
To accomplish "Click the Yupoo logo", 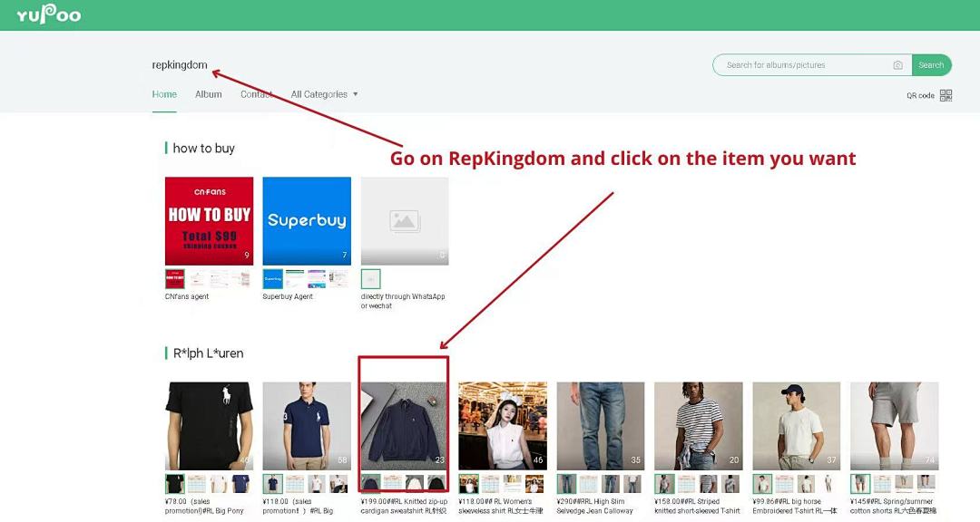I will pyautogui.click(x=49, y=14).
